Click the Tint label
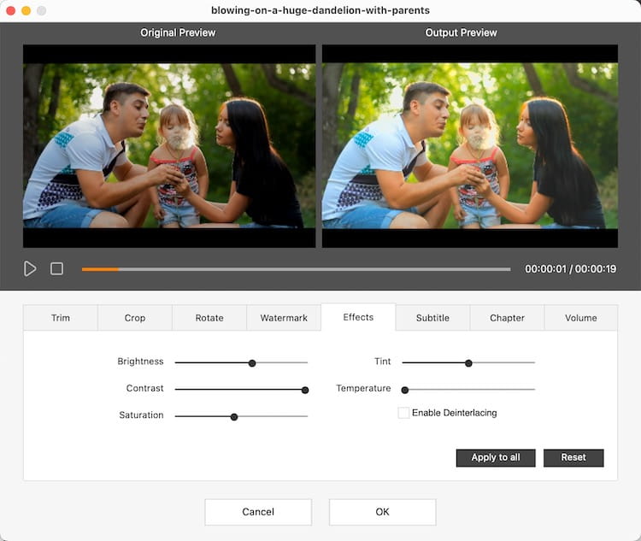This screenshot has height=541, width=641. (x=382, y=362)
